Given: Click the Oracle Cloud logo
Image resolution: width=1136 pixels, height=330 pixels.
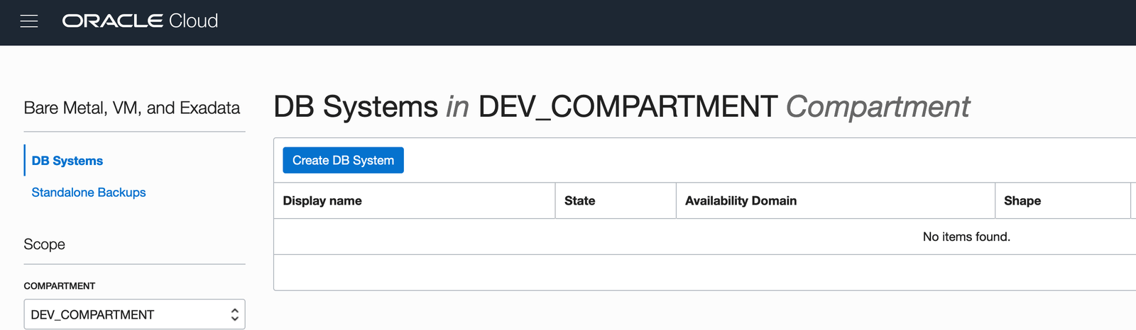Looking at the screenshot, I should [140, 21].
